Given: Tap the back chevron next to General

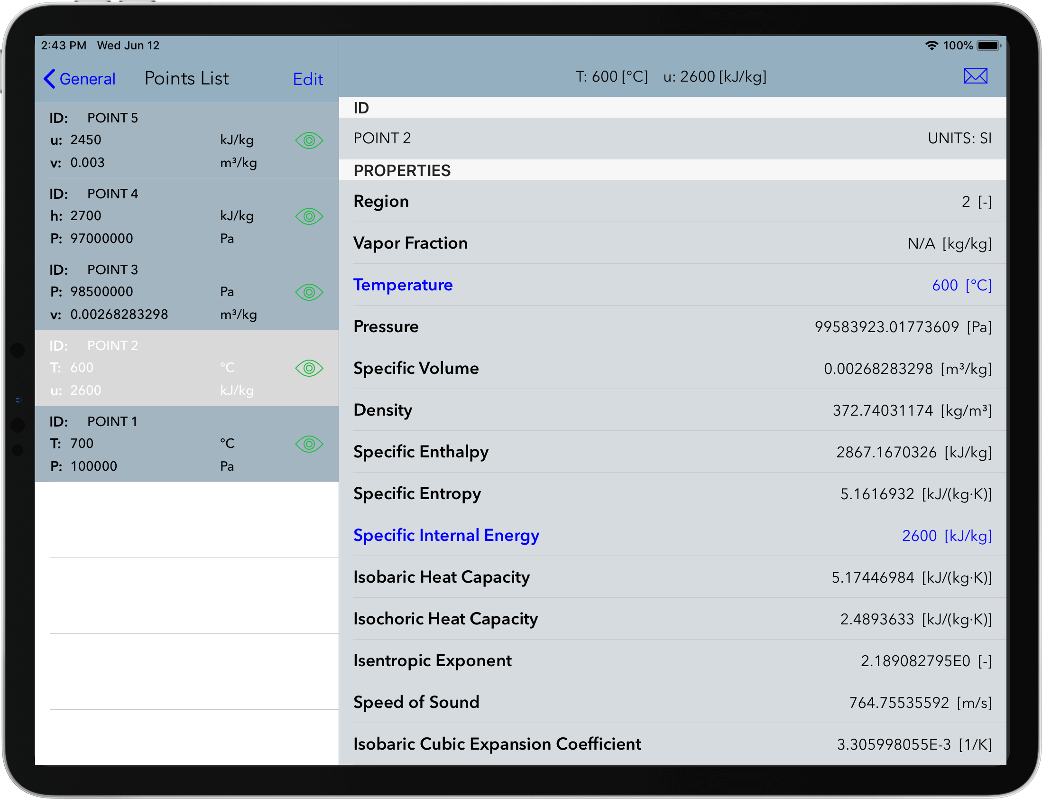Looking at the screenshot, I should pyautogui.click(x=49, y=79).
